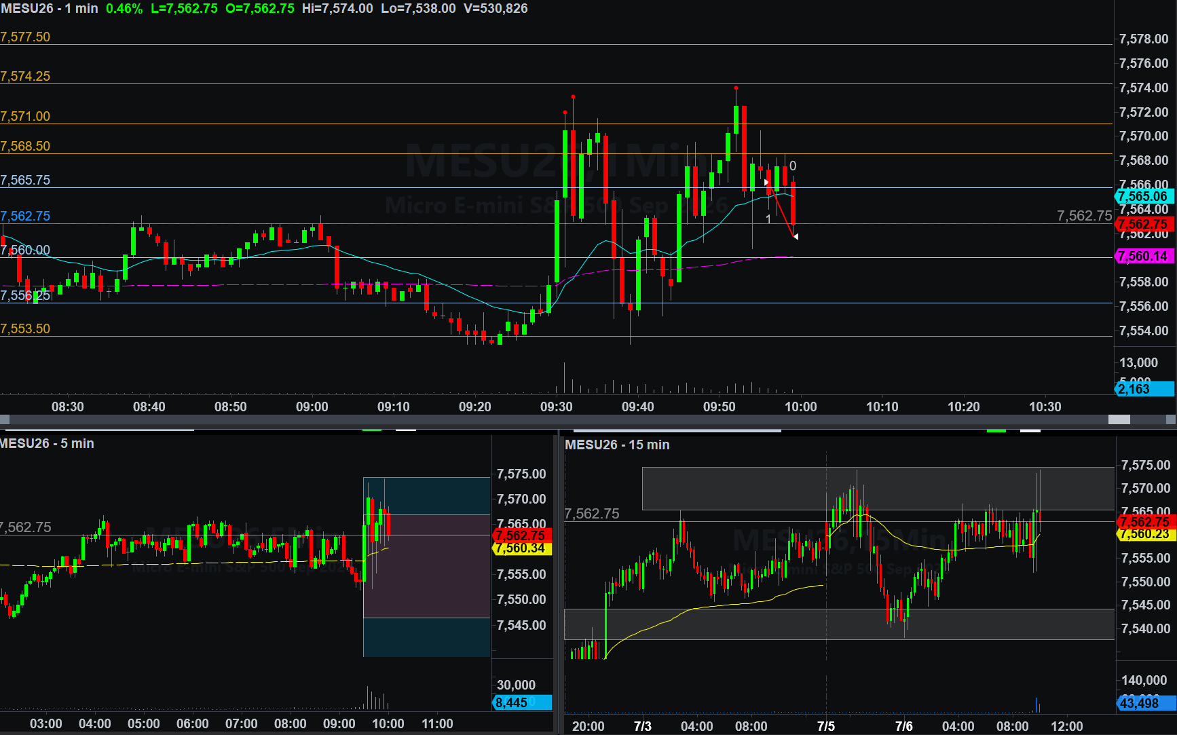This screenshot has height=735, width=1177.
Task: Click the 03:00 time label on 5 min chart
Action: tap(46, 724)
